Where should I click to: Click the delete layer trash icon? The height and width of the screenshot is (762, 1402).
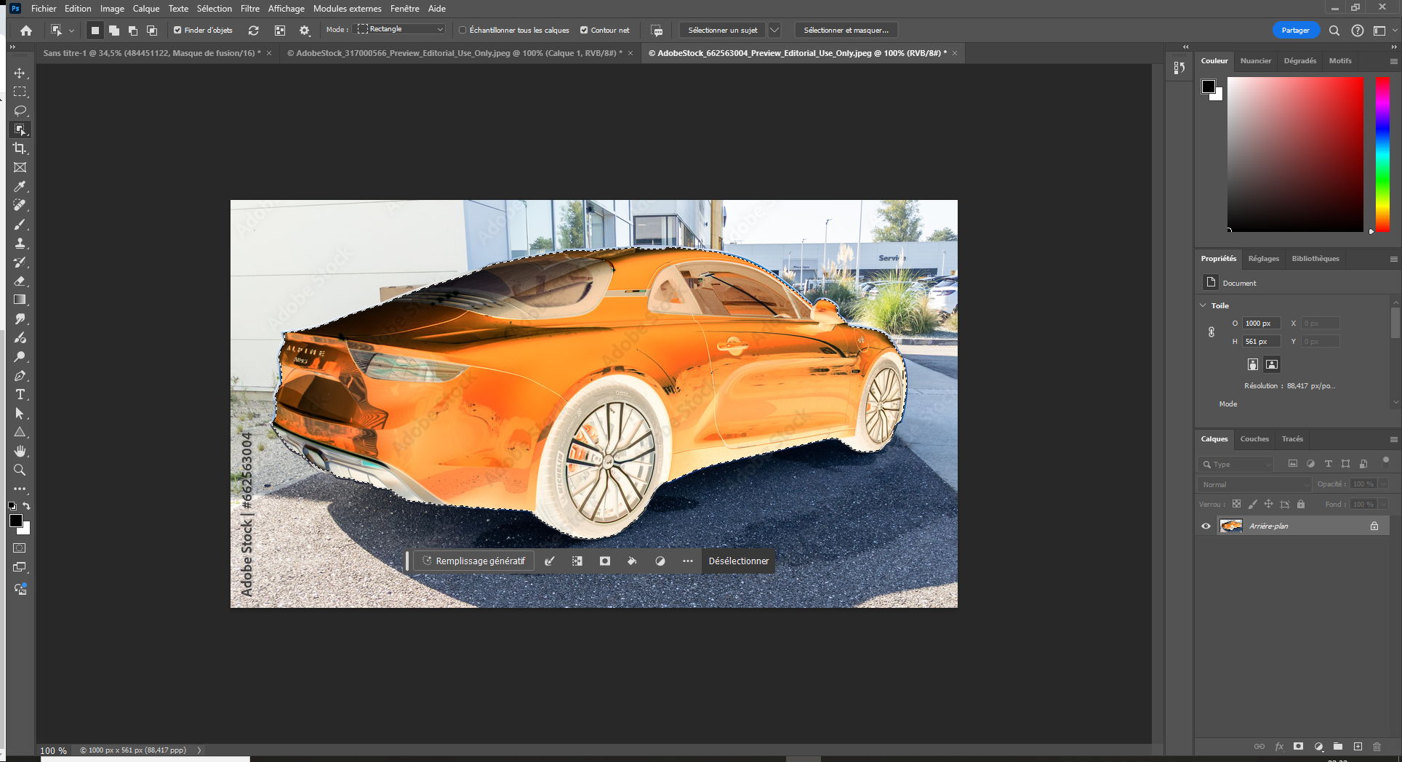pyautogui.click(x=1377, y=747)
